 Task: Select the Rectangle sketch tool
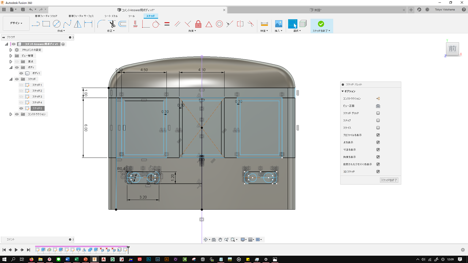point(46,24)
